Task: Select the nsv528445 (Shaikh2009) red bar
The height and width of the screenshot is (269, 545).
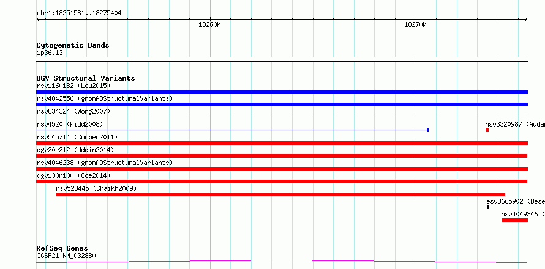Action: click(280, 194)
